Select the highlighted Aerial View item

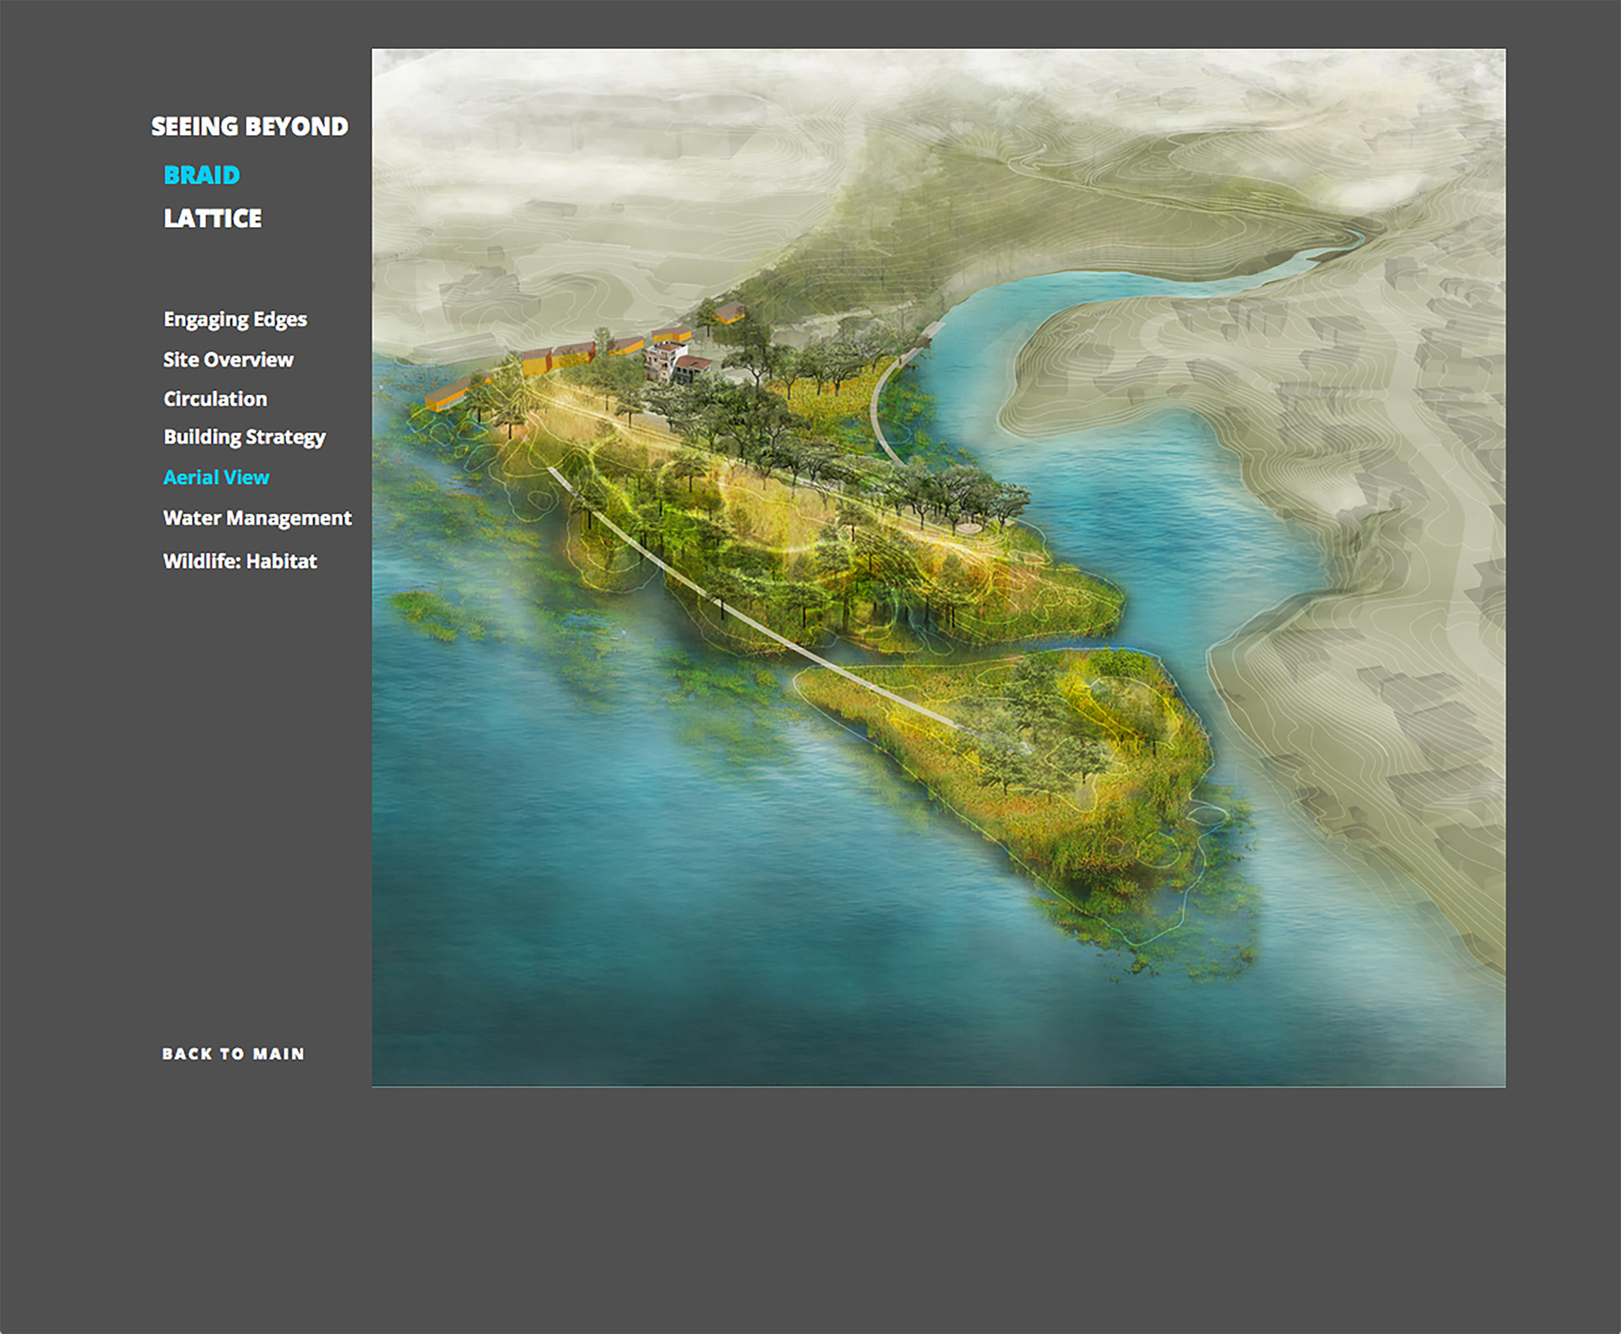pyautogui.click(x=216, y=478)
